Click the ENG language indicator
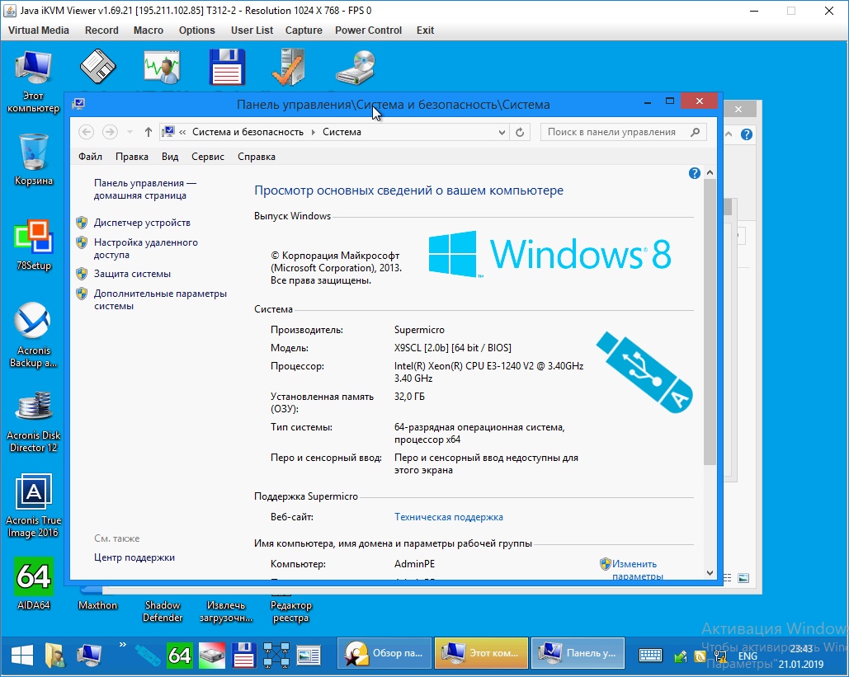849x677 pixels. tap(748, 656)
